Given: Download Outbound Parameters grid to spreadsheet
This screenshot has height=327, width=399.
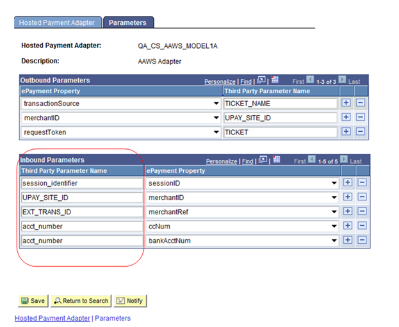Looking at the screenshot, I should pos(275,79).
